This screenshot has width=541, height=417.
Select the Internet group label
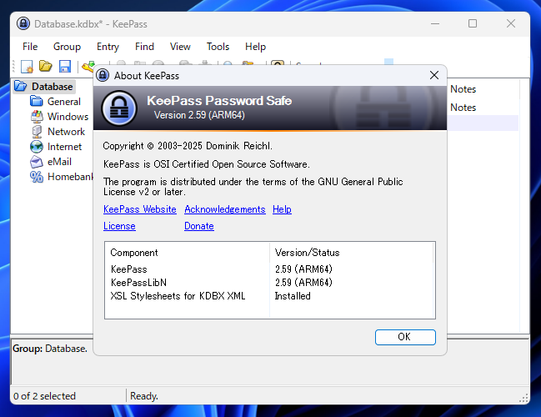click(x=64, y=147)
